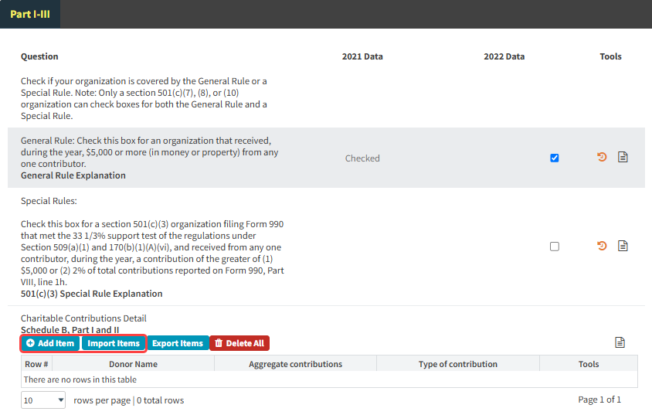Sort by Aggregate contributions column header
The height and width of the screenshot is (415, 652).
(295, 364)
